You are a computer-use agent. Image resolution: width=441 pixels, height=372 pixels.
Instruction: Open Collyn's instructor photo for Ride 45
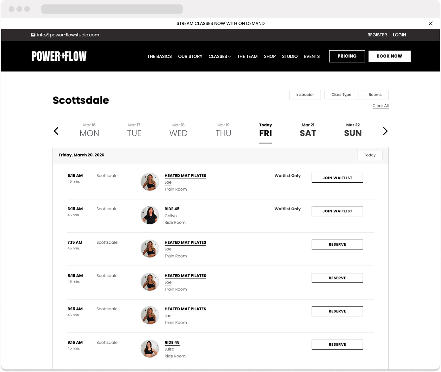(x=150, y=215)
